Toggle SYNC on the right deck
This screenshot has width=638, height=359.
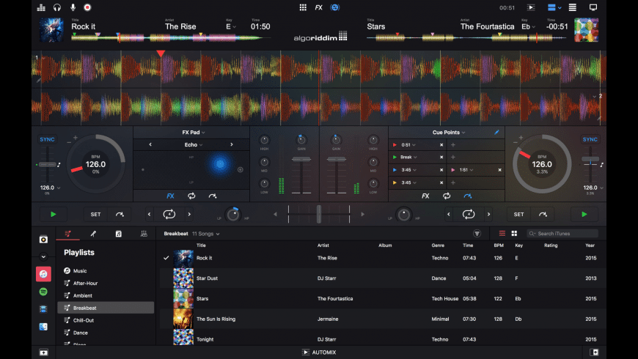point(590,139)
